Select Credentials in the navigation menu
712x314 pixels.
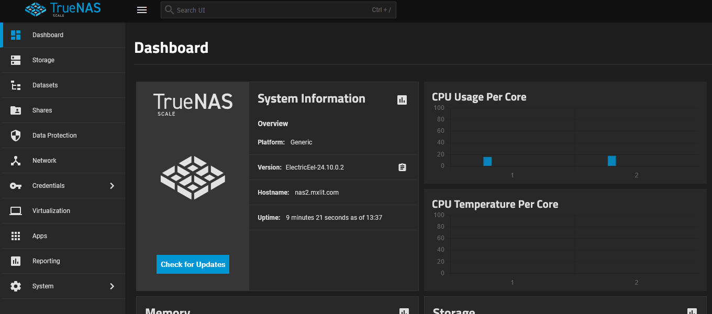pos(48,185)
